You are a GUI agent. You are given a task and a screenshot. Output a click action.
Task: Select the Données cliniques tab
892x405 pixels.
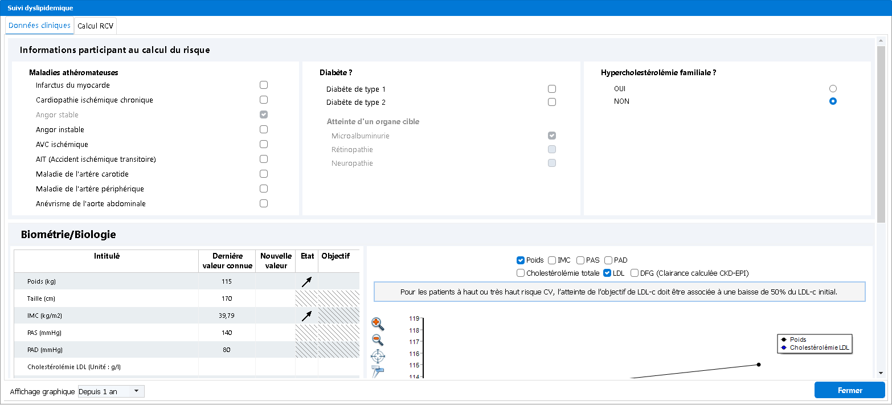(x=40, y=26)
